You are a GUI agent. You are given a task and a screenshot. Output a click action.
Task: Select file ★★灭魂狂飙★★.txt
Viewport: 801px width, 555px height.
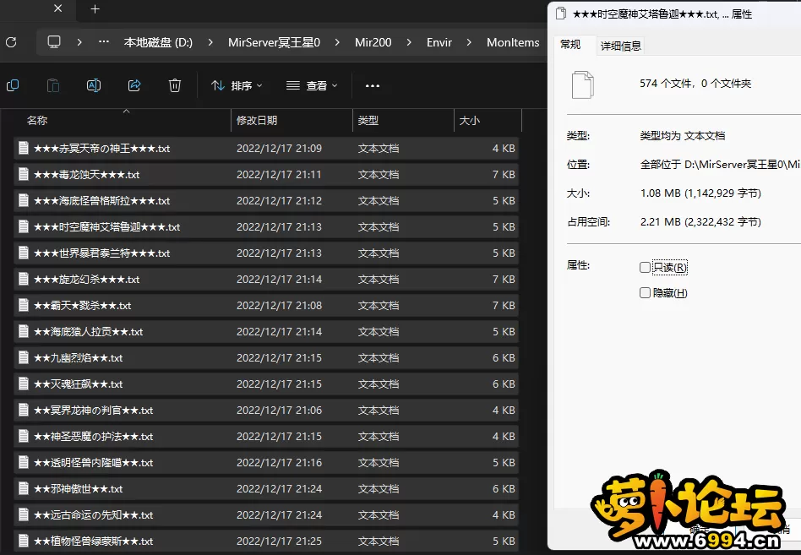(266, 384)
